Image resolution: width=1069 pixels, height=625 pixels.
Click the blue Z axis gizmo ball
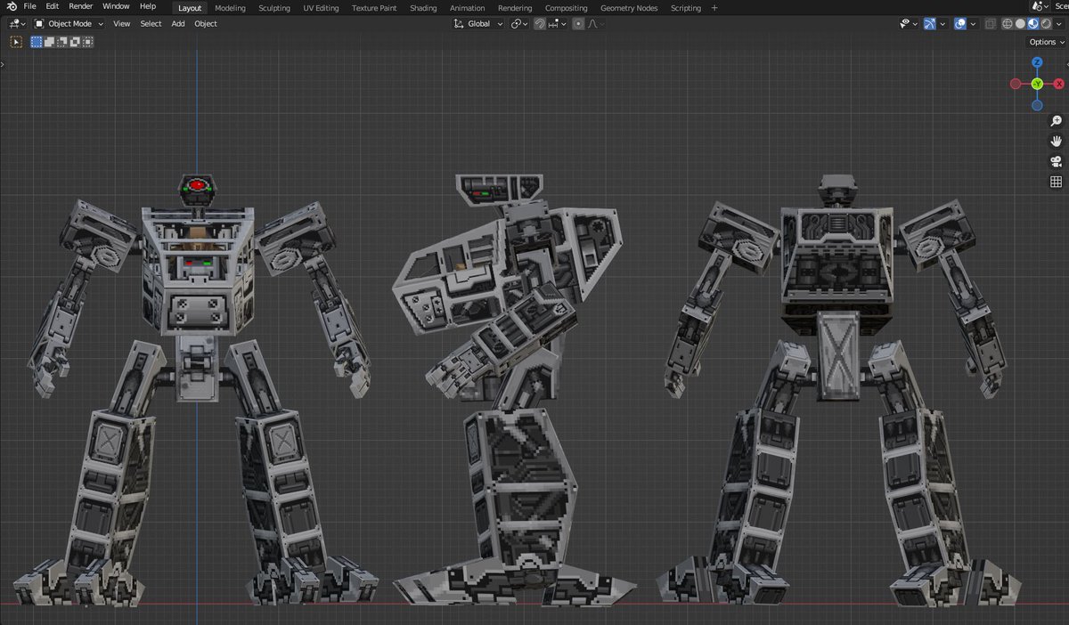(1037, 62)
